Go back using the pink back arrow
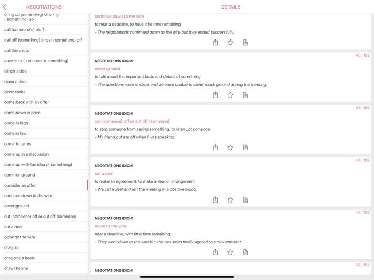374x280 pixels. 4,7
